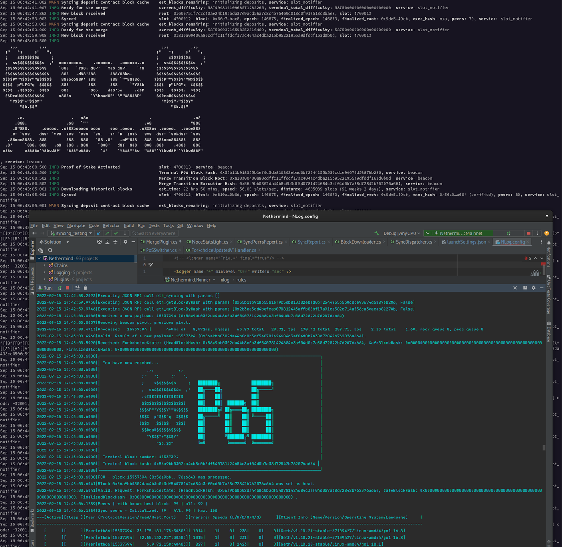Go to previous highlighted error arrow

click(x=536, y=258)
